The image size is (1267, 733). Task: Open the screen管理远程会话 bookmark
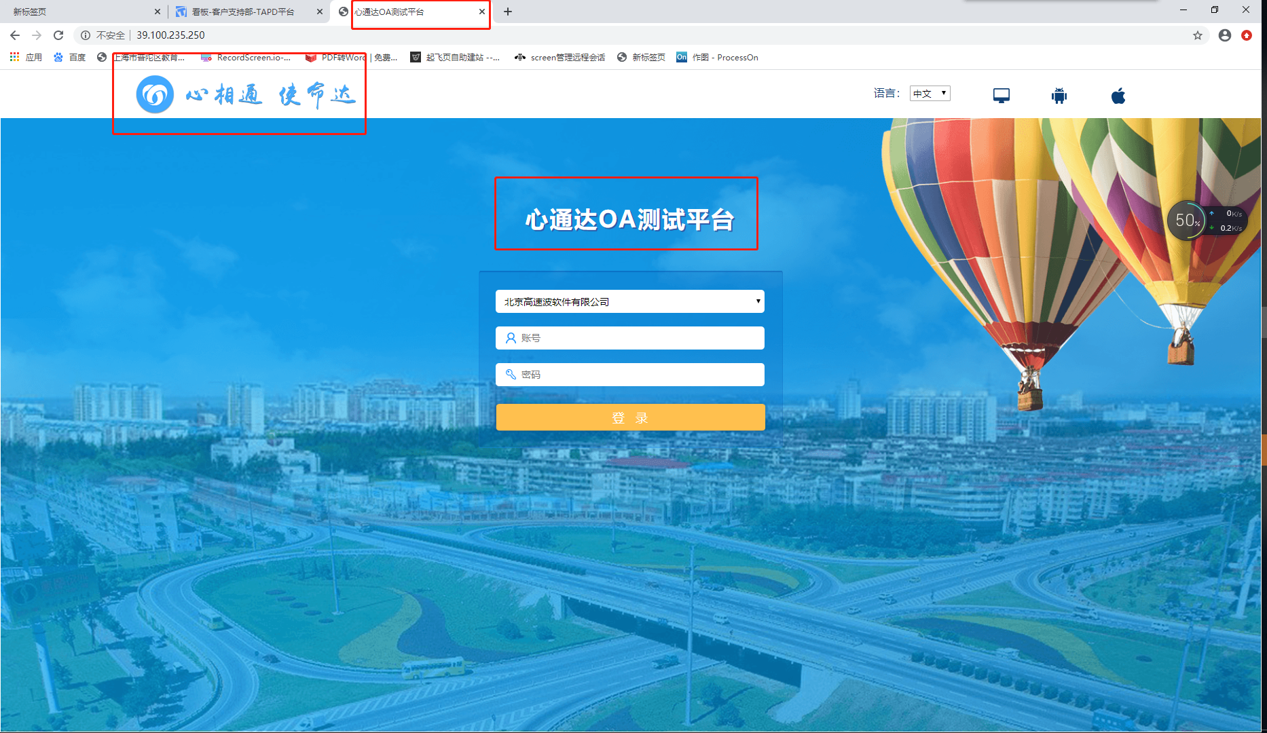pyautogui.click(x=560, y=58)
